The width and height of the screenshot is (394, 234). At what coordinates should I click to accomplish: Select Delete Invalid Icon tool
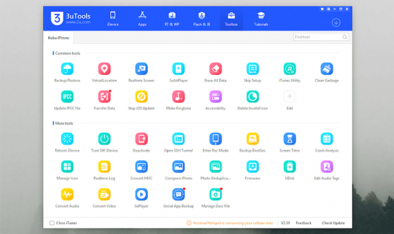(x=253, y=96)
